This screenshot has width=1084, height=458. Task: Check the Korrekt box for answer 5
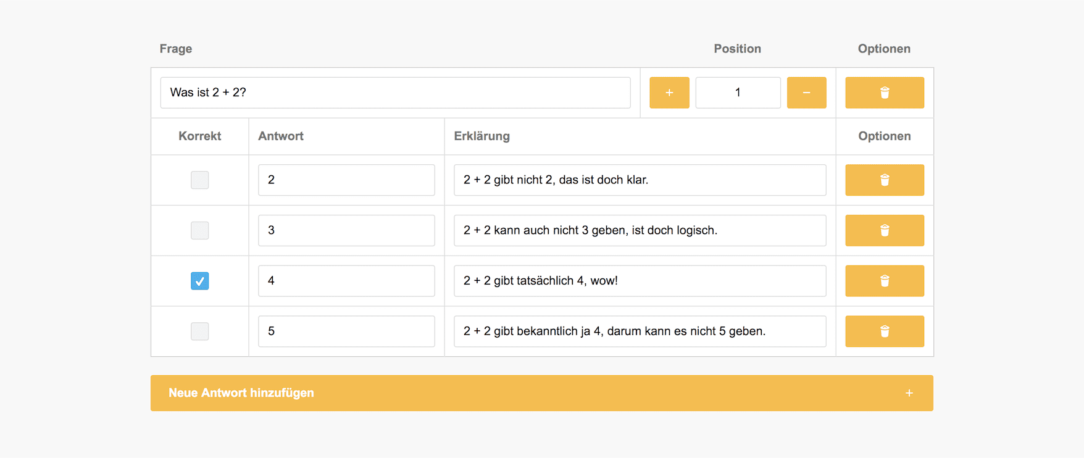(199, 331)
